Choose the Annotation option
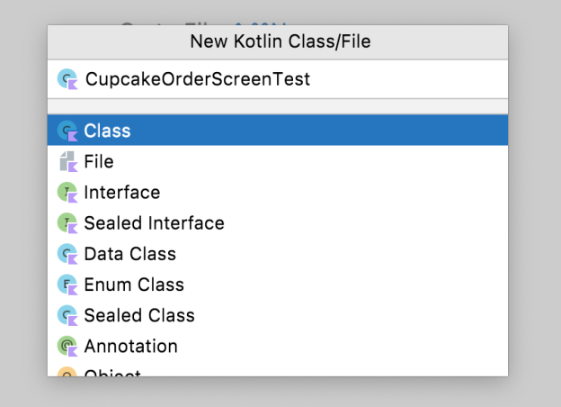The width and height of the screenshot is (561, 407). [131, 346]
